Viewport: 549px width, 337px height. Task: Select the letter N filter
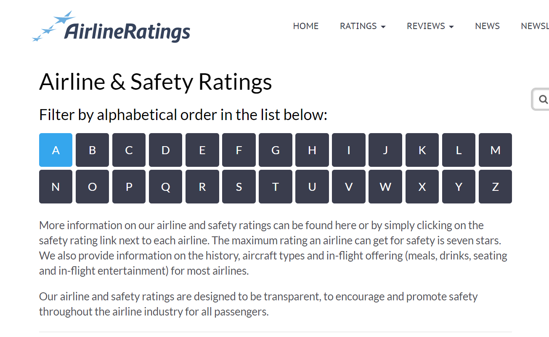(x=55, y=186)
